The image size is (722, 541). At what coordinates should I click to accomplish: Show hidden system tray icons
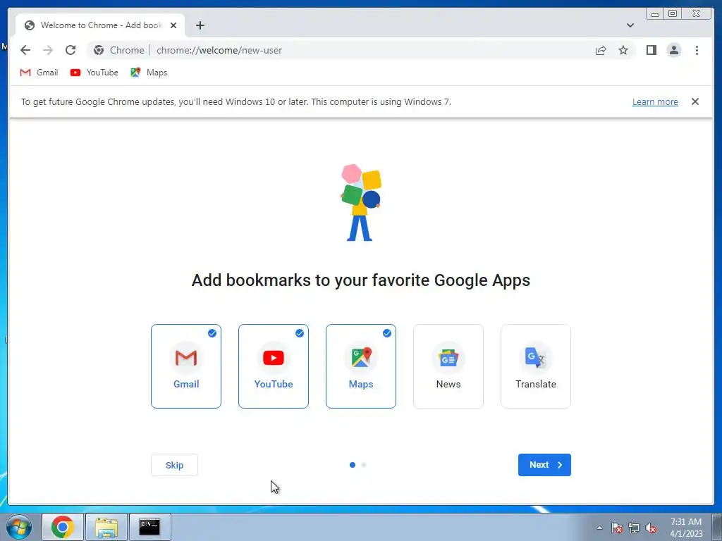[599, 528]
